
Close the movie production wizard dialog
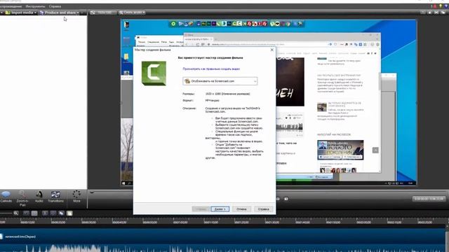272,50
